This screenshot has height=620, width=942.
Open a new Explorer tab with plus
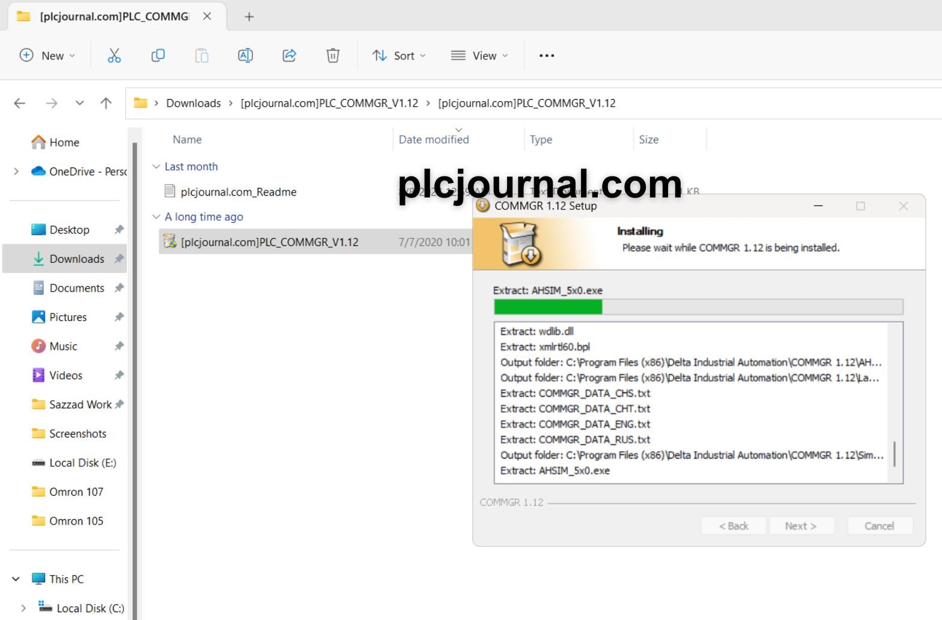(x=249, y=17)
